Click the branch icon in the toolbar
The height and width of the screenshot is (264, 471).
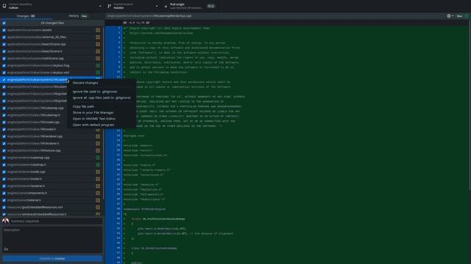click(110, 6)
